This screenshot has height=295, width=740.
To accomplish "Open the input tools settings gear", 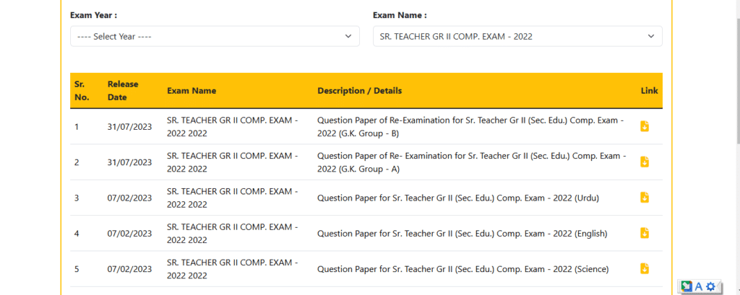I will point(711,286).
